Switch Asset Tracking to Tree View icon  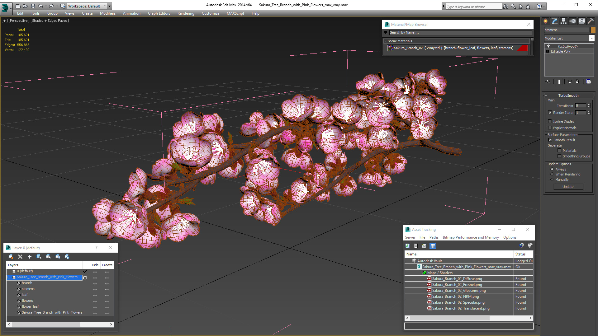click(424, 246)
